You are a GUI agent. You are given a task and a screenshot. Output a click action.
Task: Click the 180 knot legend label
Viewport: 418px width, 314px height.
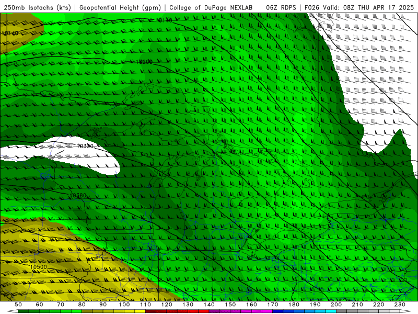(294, 305)
